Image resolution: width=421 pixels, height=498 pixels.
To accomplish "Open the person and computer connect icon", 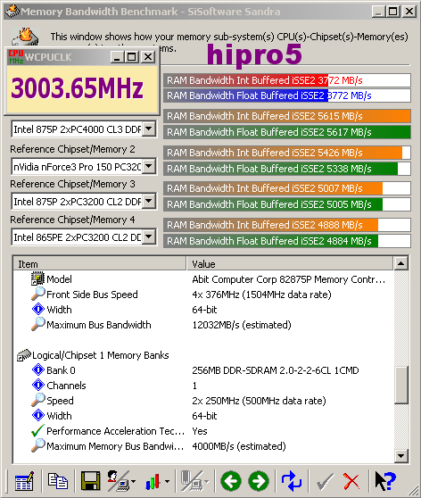I will [118, 481].
